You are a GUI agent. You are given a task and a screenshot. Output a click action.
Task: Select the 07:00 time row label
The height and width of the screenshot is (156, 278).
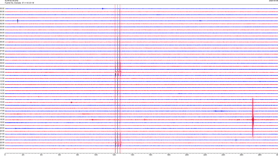[x=2, y=51]
